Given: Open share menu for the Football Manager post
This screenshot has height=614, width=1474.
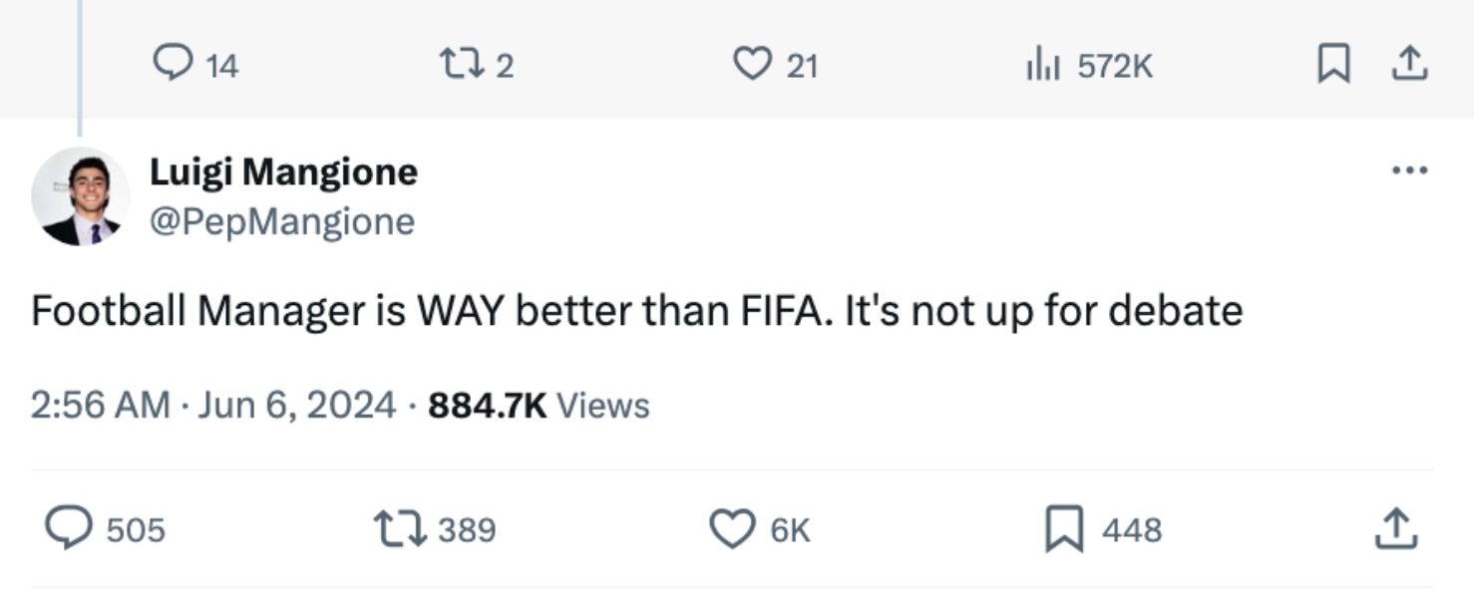Looking at the screenshot, I should click(1395, 528).
